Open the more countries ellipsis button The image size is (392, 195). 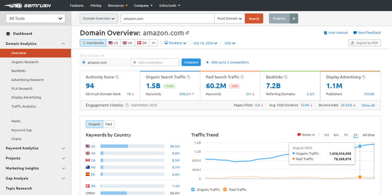tap(153, 43)
